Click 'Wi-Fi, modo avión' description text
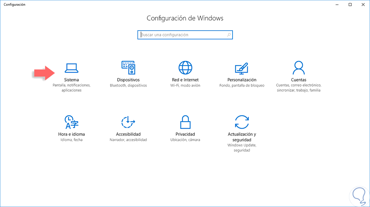This screenshot has height=207, width=370. [x=185, y=85]
